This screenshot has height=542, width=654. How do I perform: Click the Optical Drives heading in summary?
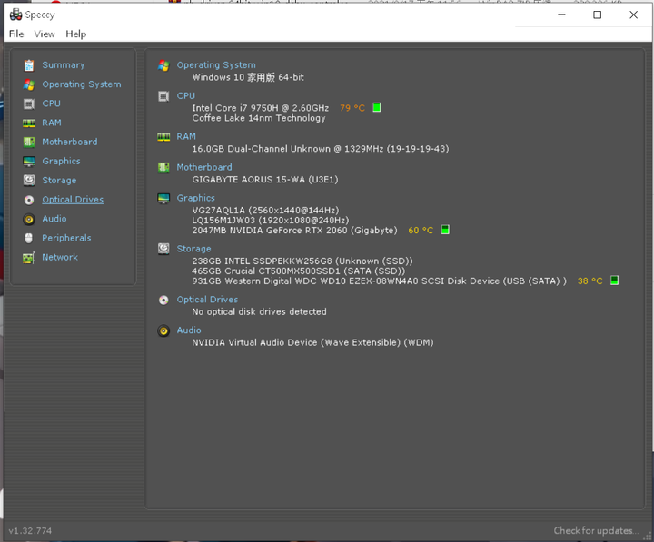pos(207,300)
